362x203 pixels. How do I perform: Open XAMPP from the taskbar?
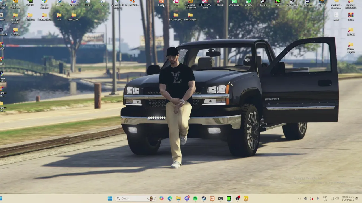point(212,198)
